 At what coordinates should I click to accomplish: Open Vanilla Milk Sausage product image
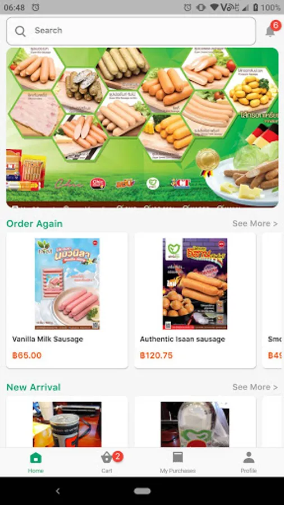click(x=67, y=284)
